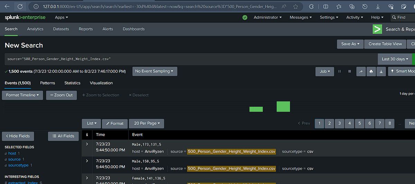Go to results page 5
415x184 pixels.
pos(360,123)
